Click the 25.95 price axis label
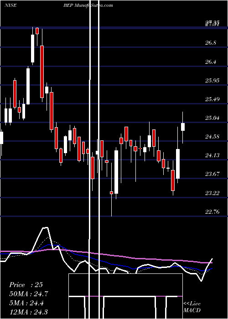 tap(212, 81)
